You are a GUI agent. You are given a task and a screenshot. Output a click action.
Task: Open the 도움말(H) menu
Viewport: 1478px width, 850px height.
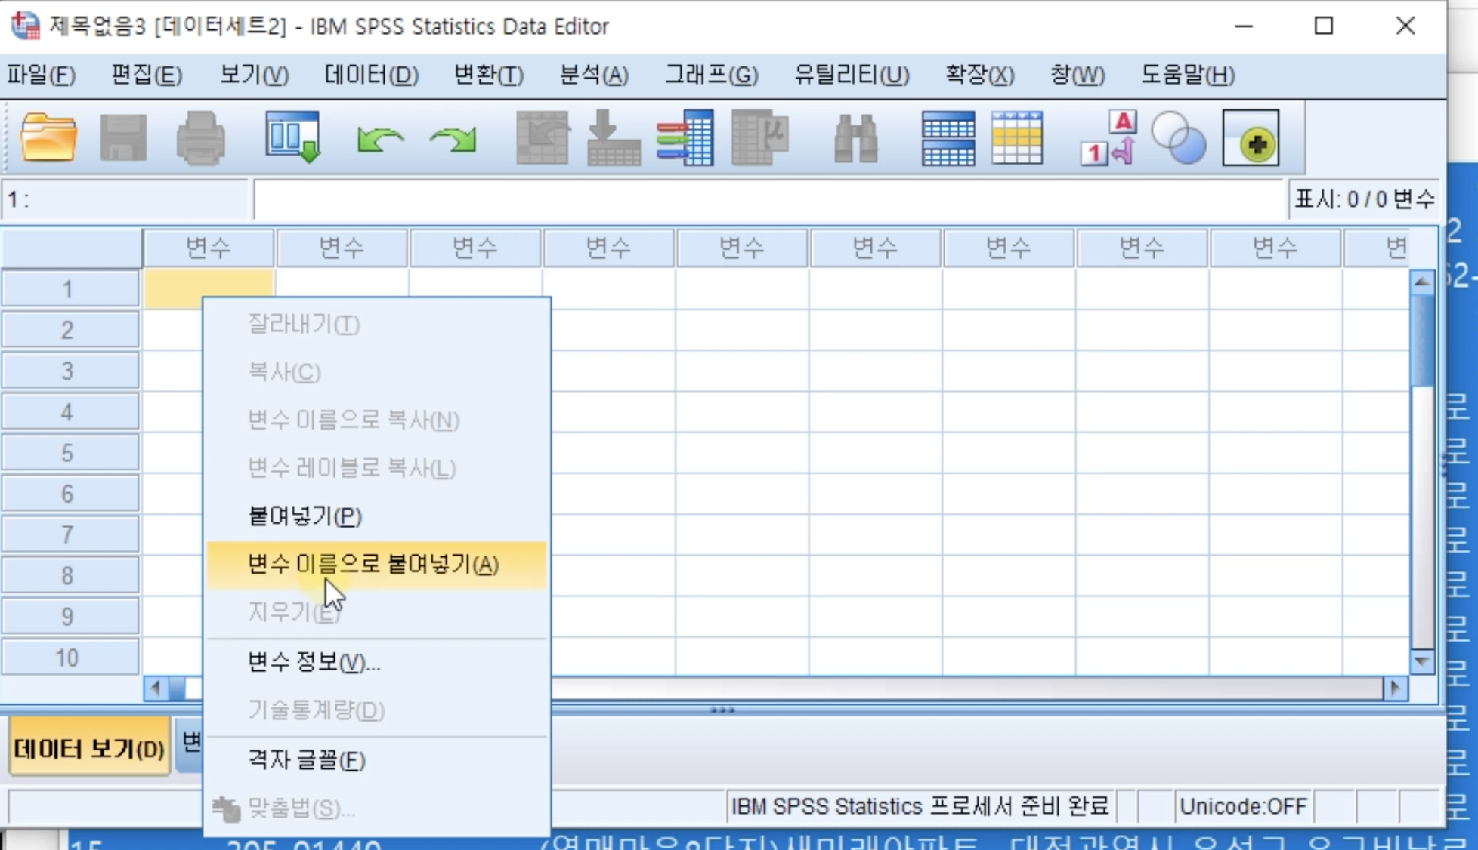click(x=1188, y=75)
